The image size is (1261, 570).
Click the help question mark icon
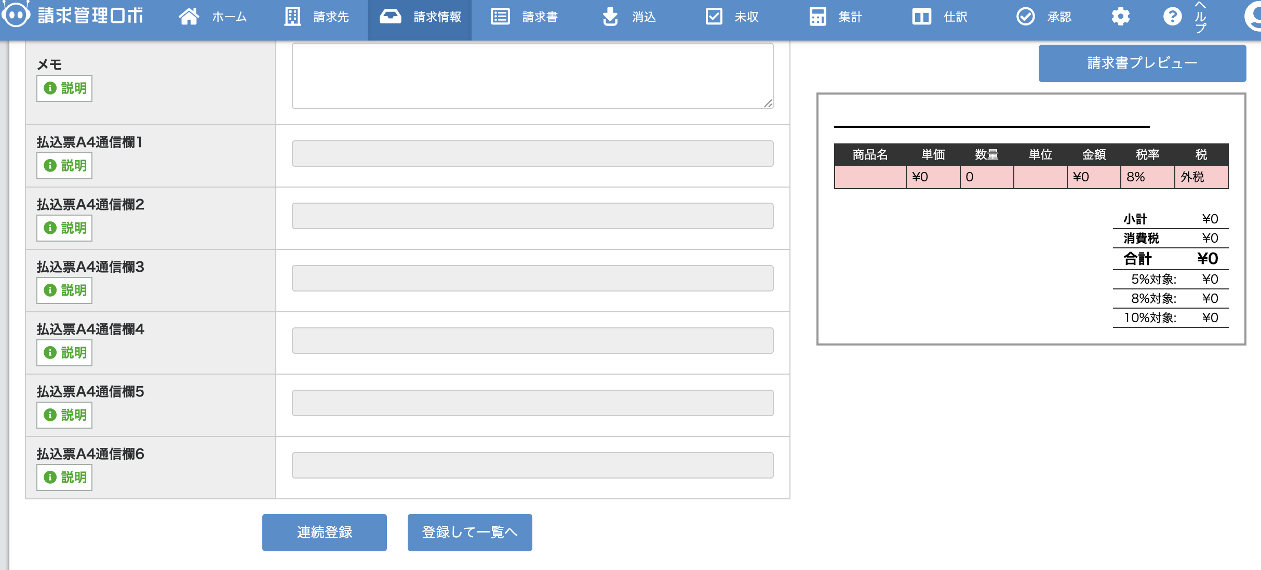pyautogui.click(x=1173, y=16)
